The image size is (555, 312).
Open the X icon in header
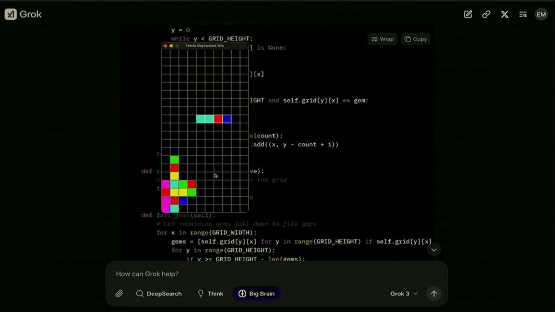pyautogui.click(x=505, y=15)
